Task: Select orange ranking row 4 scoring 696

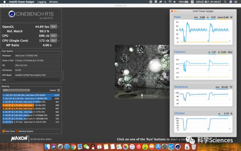Action: [31, 105]
